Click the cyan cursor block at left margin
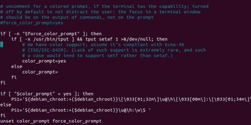The height and width of the screenshot is (125, 251). pos(2,45)
